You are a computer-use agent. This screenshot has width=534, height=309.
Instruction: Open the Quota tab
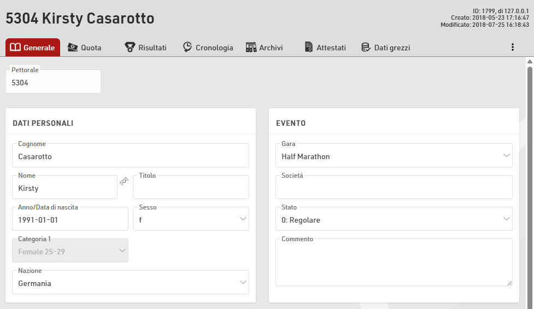(84, 48)
